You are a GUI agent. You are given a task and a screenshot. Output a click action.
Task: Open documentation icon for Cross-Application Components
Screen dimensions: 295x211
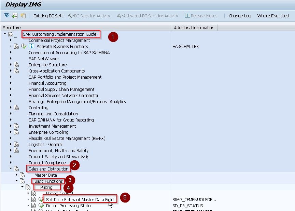[x=16, y=71]
